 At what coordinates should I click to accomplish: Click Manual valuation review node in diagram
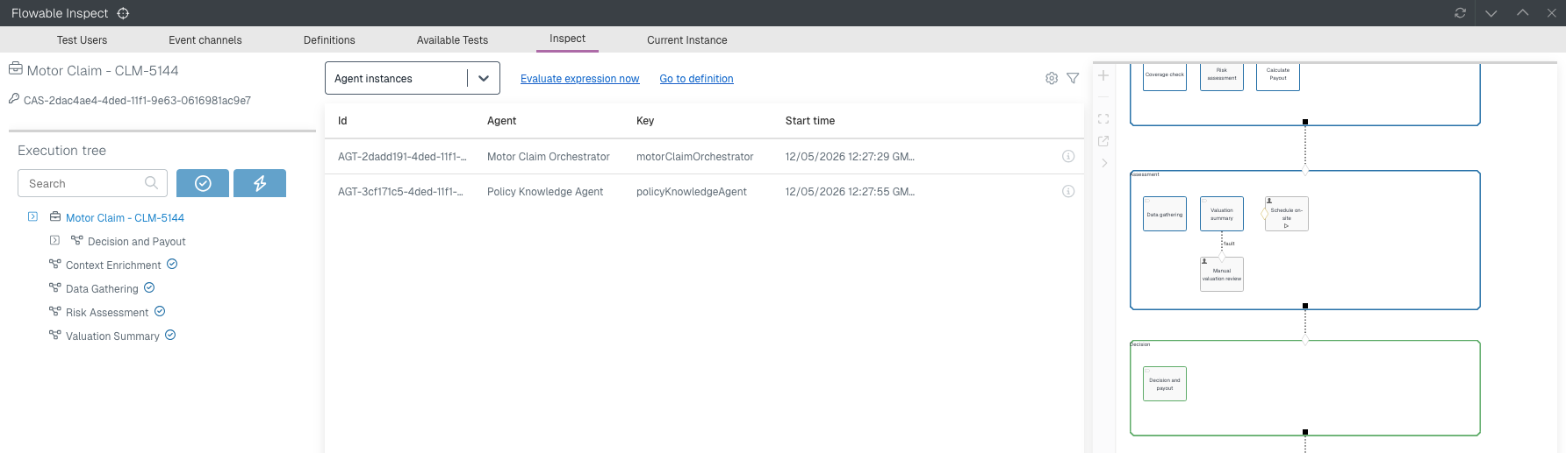click(1222, 274)
